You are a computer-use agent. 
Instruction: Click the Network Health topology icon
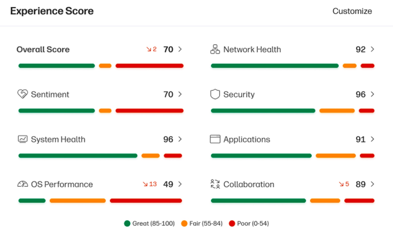tap(215, 49)
